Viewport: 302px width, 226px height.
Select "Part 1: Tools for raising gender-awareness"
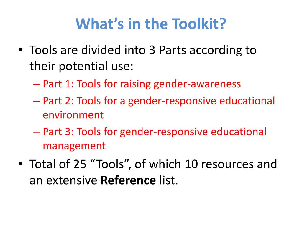tap(142, 84)
